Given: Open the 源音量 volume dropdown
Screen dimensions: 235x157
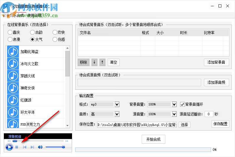Looking at the screenshot, I should point(174,114).
